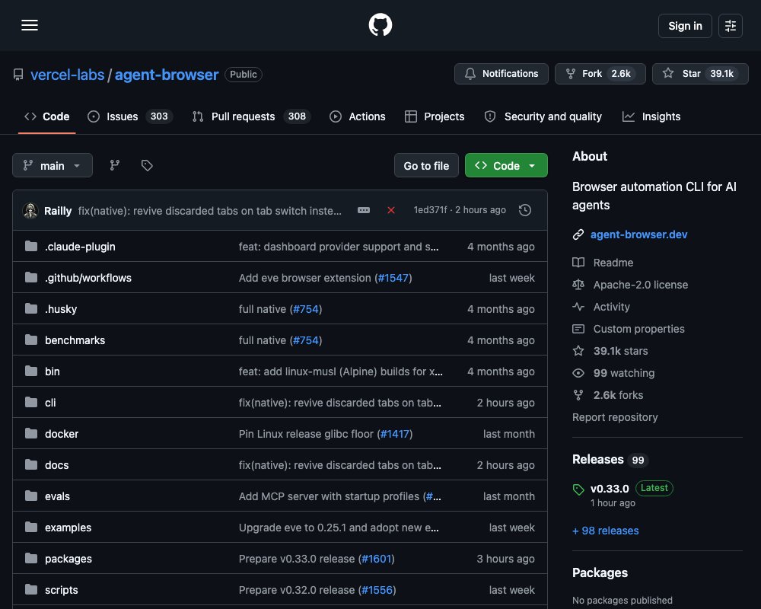The height and width of the screenshot is (609, 761).
Task: Open the .claude-plugin folder
Action: (x=80, y=247)
